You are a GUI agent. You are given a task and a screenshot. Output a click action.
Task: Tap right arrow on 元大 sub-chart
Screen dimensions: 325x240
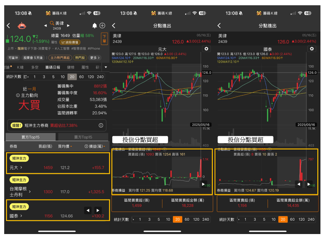click(203, 184)
